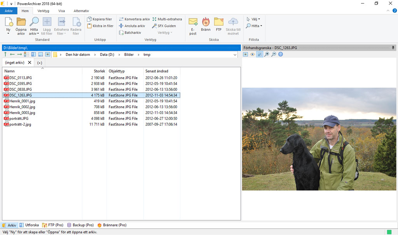The width and height of the screenshot is (398, 235).
Task: Click the orange eye viewer icon in preview
Action: click(x=252, y=54)
